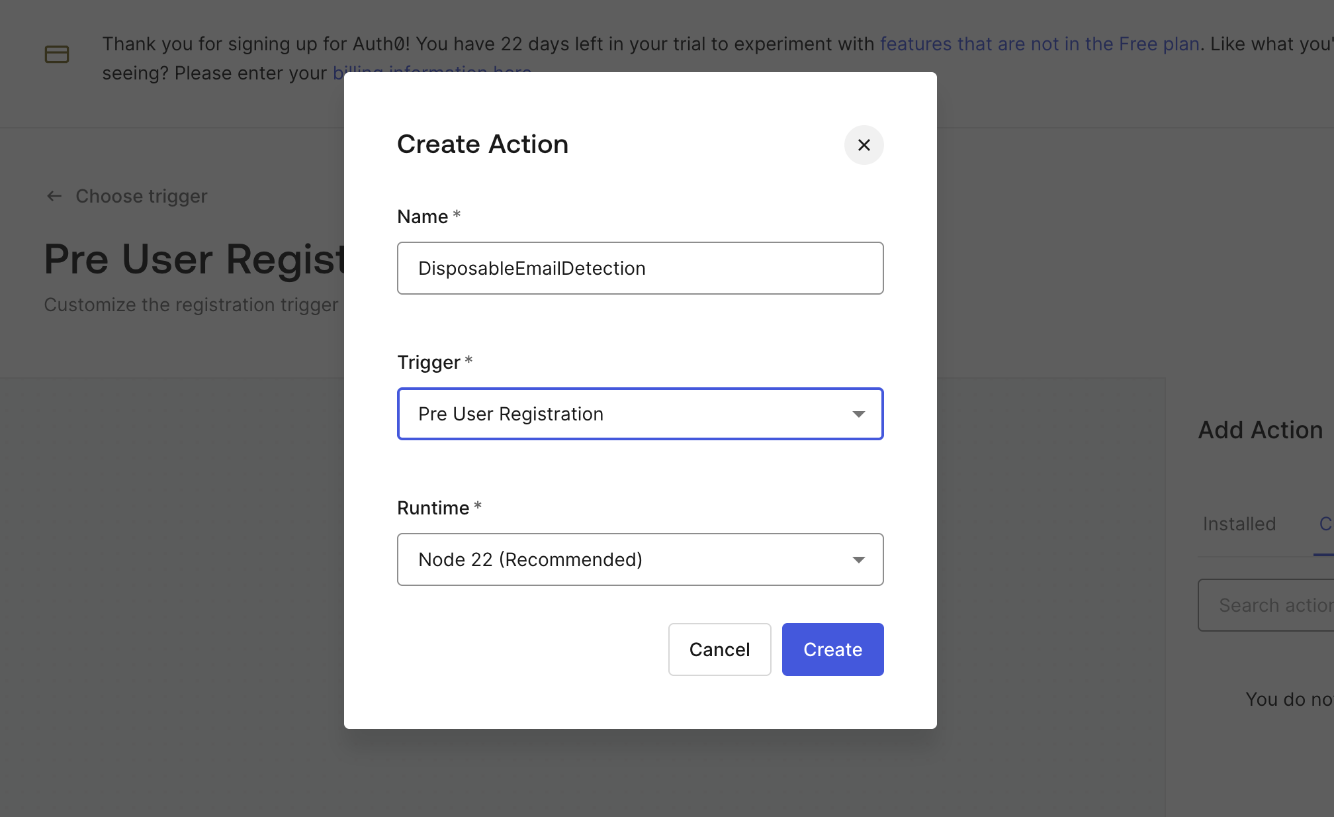1334x817 pixels.
Task: Click the Create button
Action: click(x=832, y=649)
